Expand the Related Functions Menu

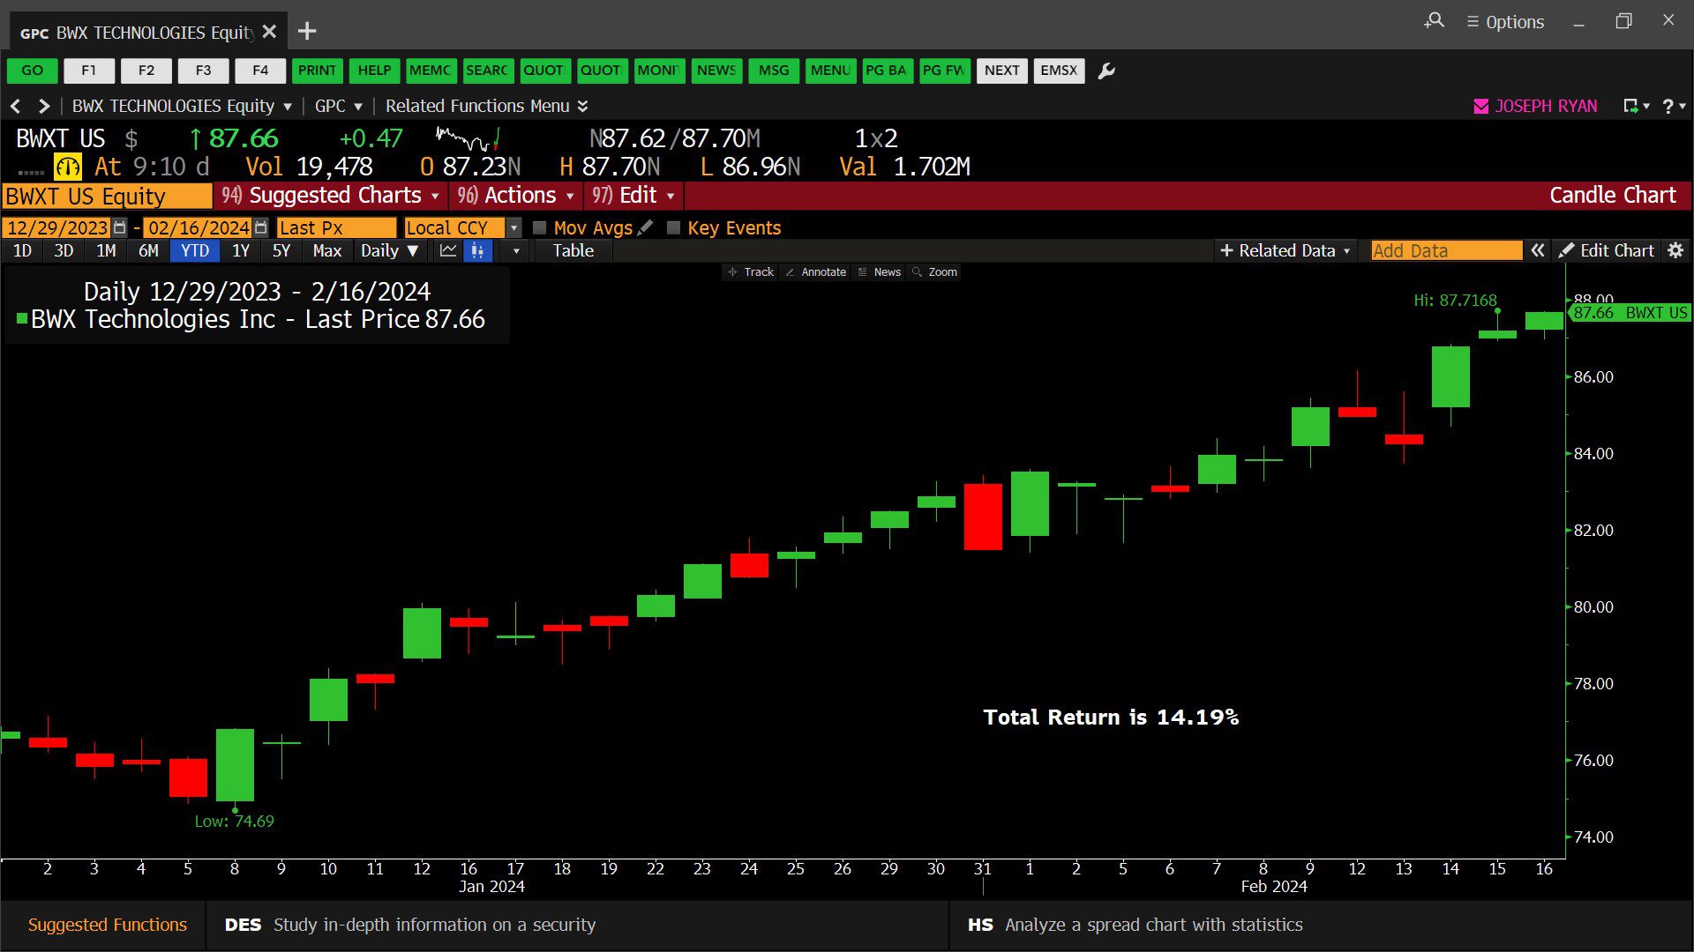click(x=486, y=106)
